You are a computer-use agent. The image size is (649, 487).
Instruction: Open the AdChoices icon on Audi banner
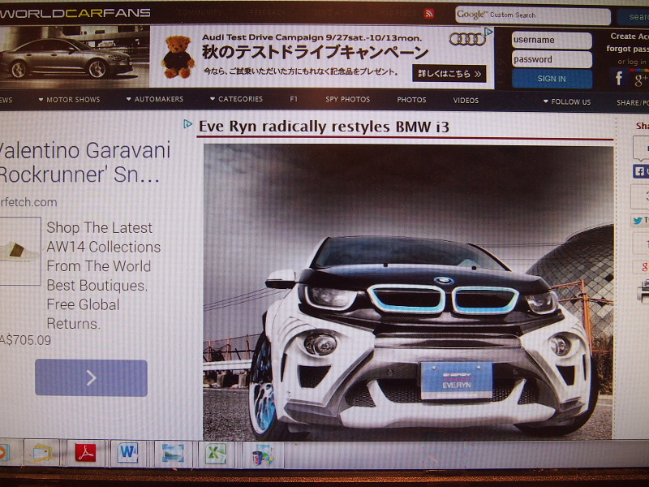pos(489,32)
